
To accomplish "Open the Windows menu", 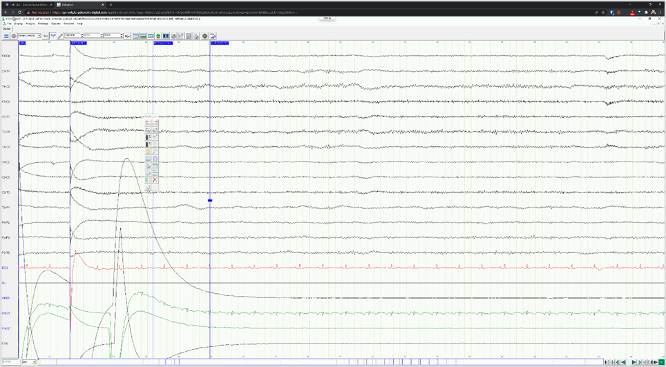I will pyautogui.click(x=68, y=23).
